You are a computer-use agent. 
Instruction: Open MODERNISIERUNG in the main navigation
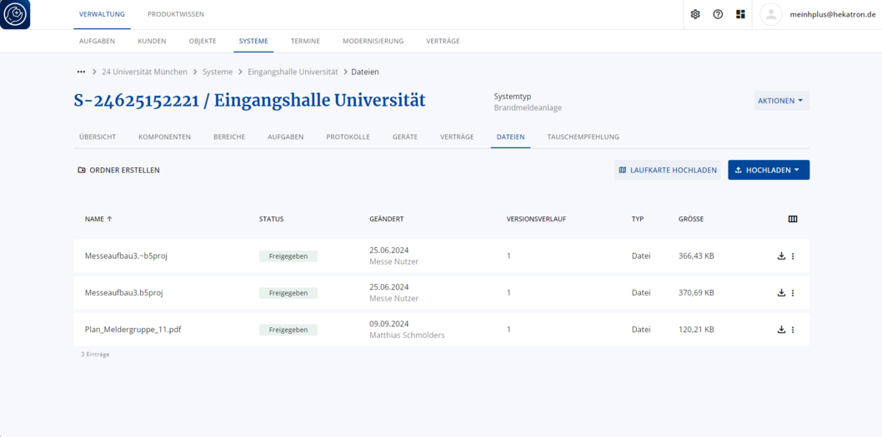(x=373, y=41)
